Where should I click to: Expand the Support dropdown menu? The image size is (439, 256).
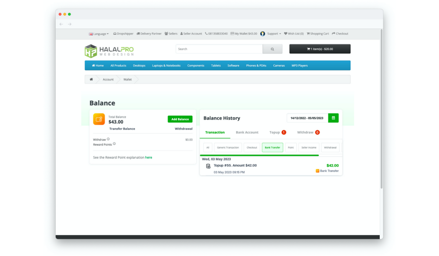274,34
